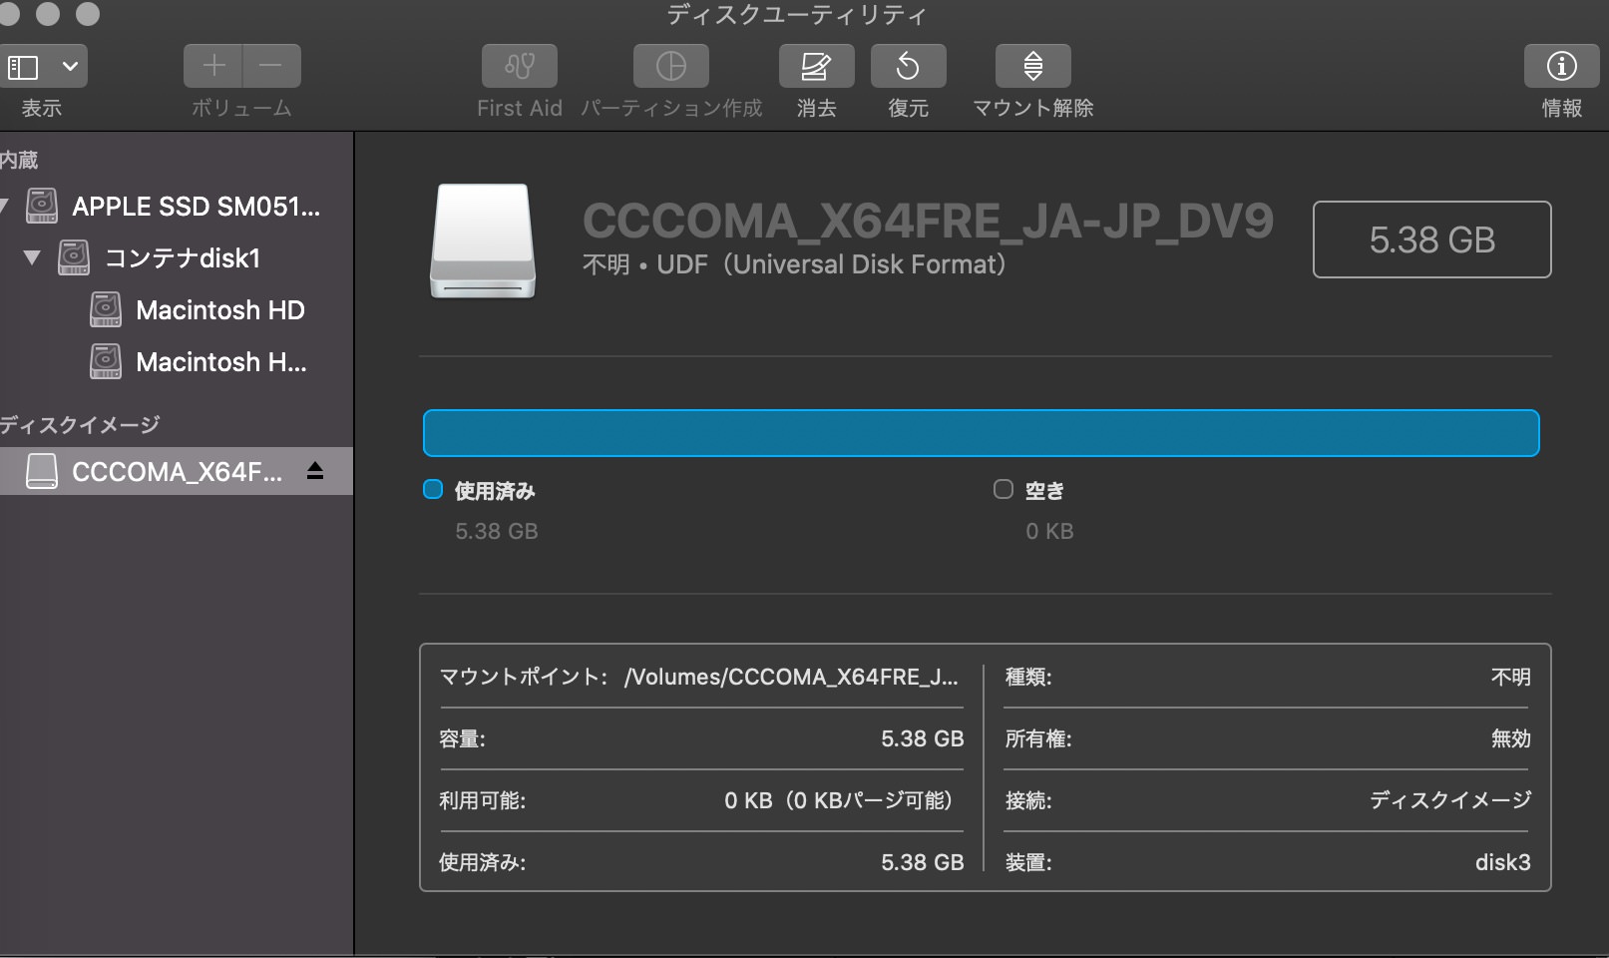Click the 不明 • UDF format subtitle
The image size is (1609, 958).
click(x=794, y=264)
